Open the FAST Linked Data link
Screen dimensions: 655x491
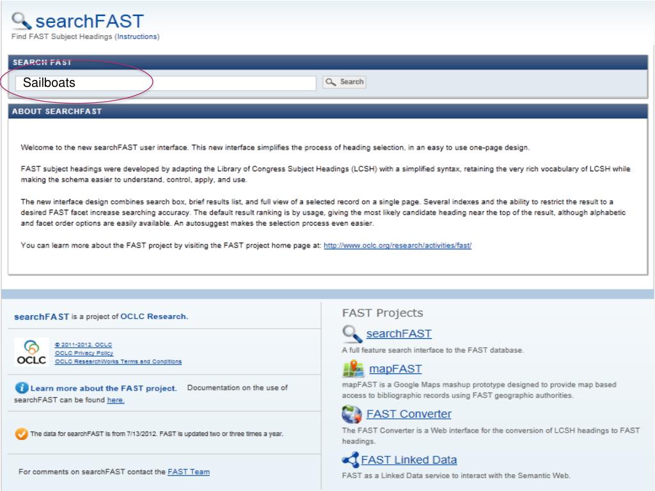[409, 460]
